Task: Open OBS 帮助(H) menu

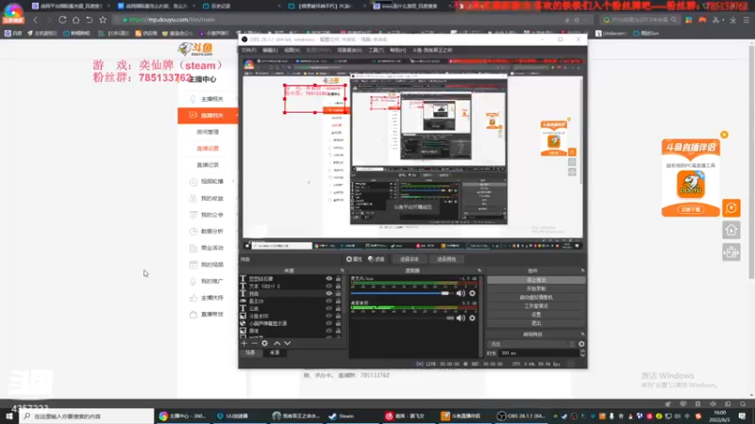Action: coord(397,50)
